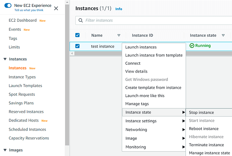The image size is (232, 156).
Task: Click the Filter instances search field
Action: (x=153, y=20)
